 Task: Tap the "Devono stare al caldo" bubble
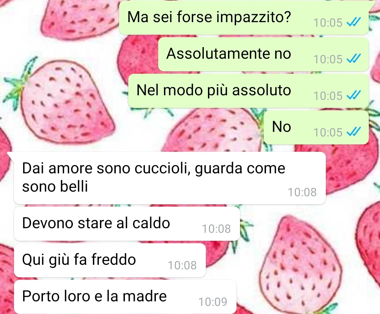click(127, 224)
